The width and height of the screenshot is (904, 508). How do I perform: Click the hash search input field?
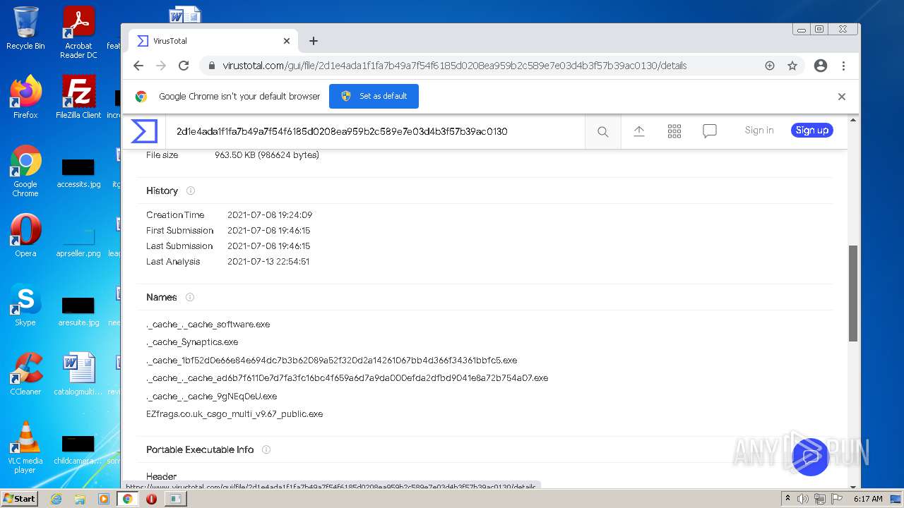[376, 131]
